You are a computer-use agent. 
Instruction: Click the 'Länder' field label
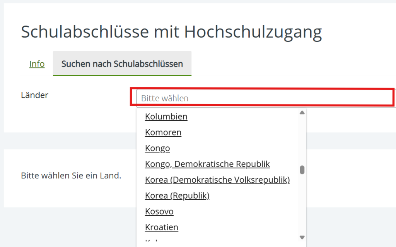(x=34, y=95)
